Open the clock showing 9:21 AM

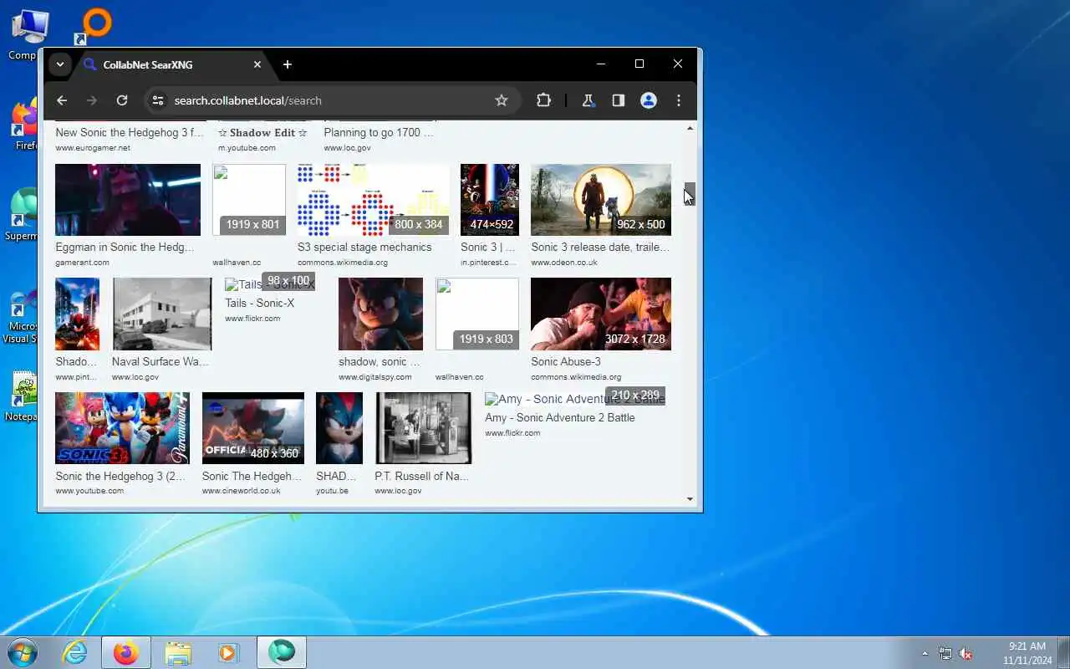[x=1027, y=653]
